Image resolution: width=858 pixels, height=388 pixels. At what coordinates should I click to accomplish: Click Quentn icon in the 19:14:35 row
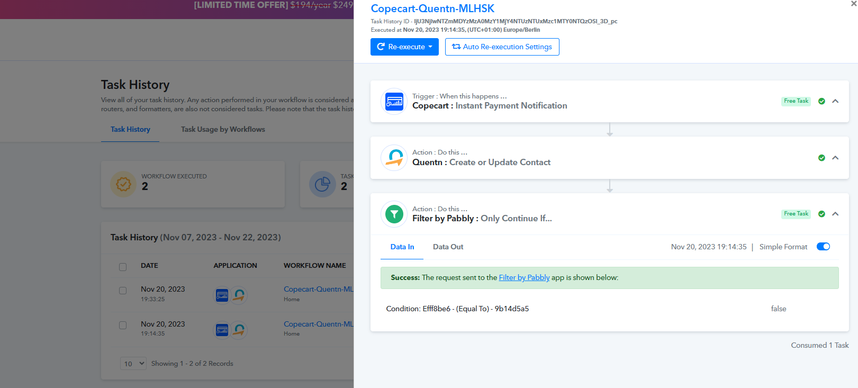point(239,330)
